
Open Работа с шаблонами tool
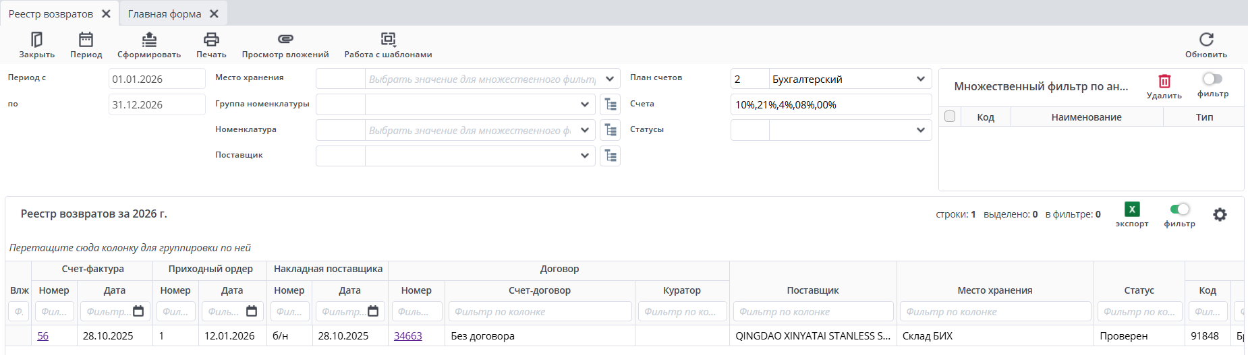tap(388, 40)
